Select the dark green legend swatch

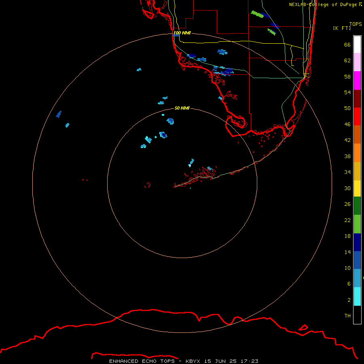357,206
